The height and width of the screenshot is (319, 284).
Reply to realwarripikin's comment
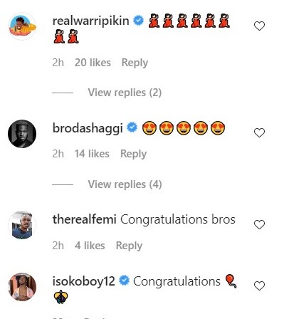[x=135, y=63]
